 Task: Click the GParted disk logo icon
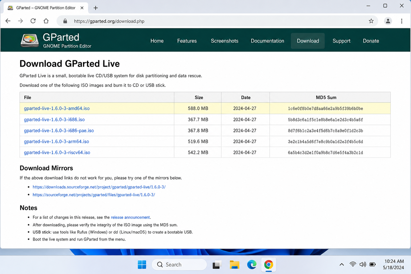[x=30, y=41]
